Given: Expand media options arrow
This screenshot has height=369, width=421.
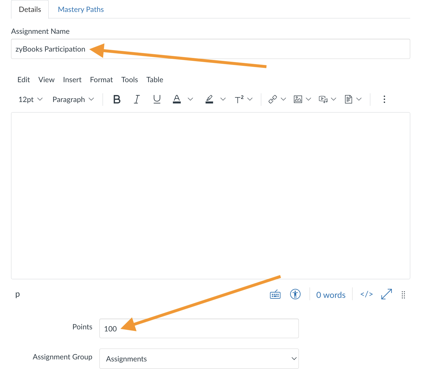Looking at the screenshot, I should (x=334, y=99).
